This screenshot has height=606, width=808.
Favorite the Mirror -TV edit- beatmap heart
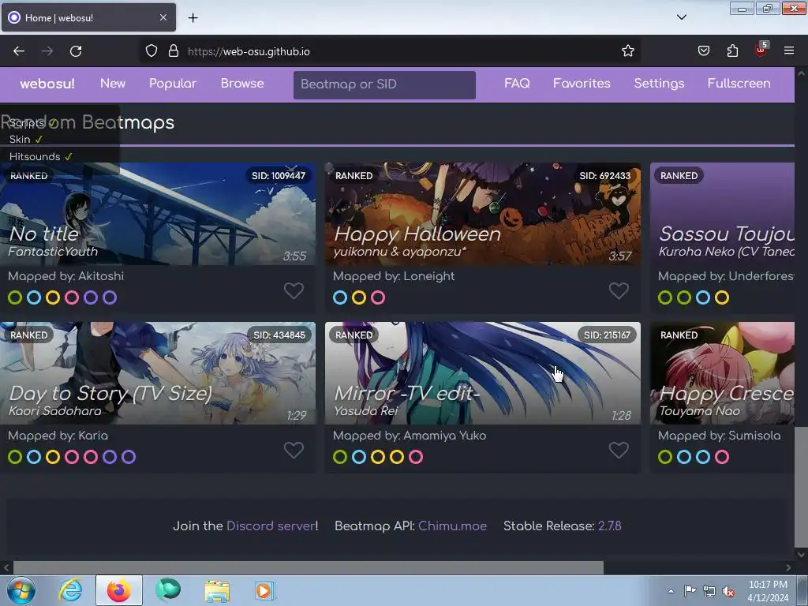pos(619,451)
